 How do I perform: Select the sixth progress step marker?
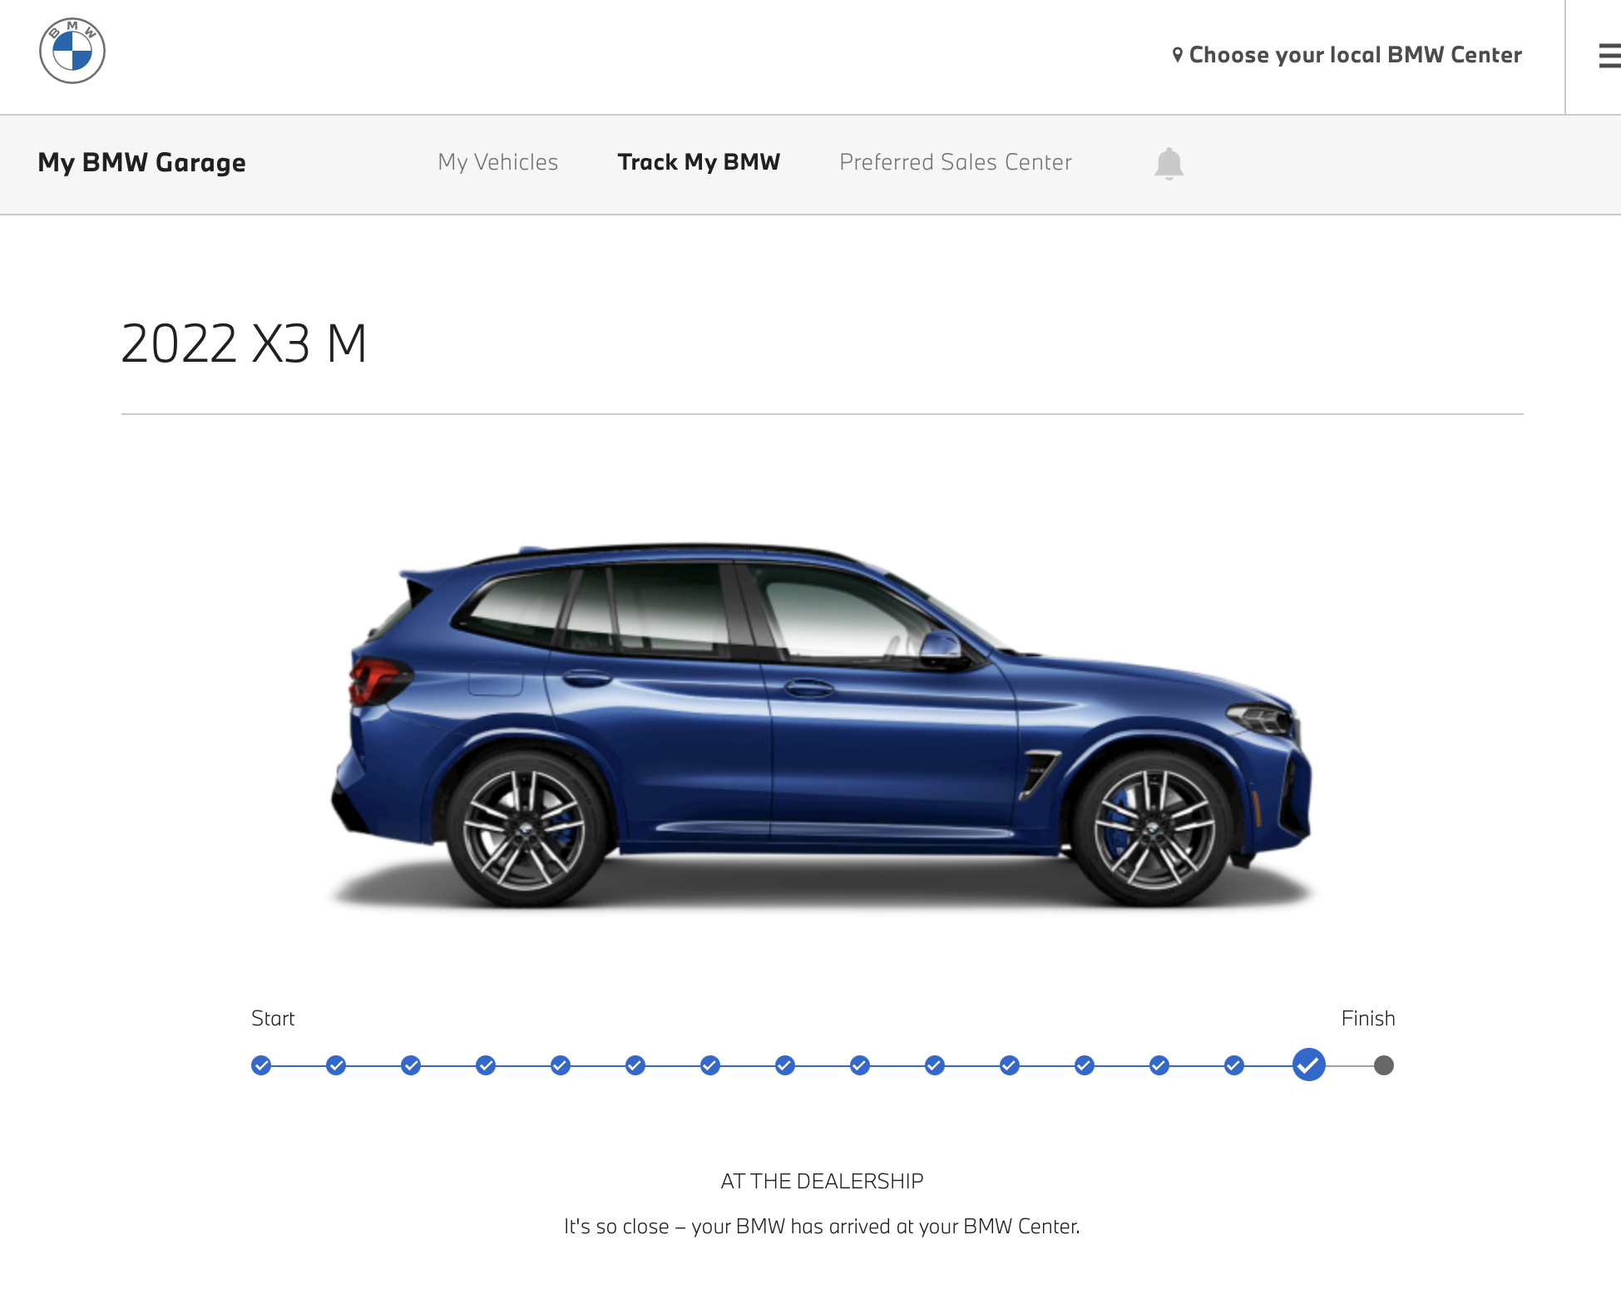pyautogui.click(x=635, y=1065)
